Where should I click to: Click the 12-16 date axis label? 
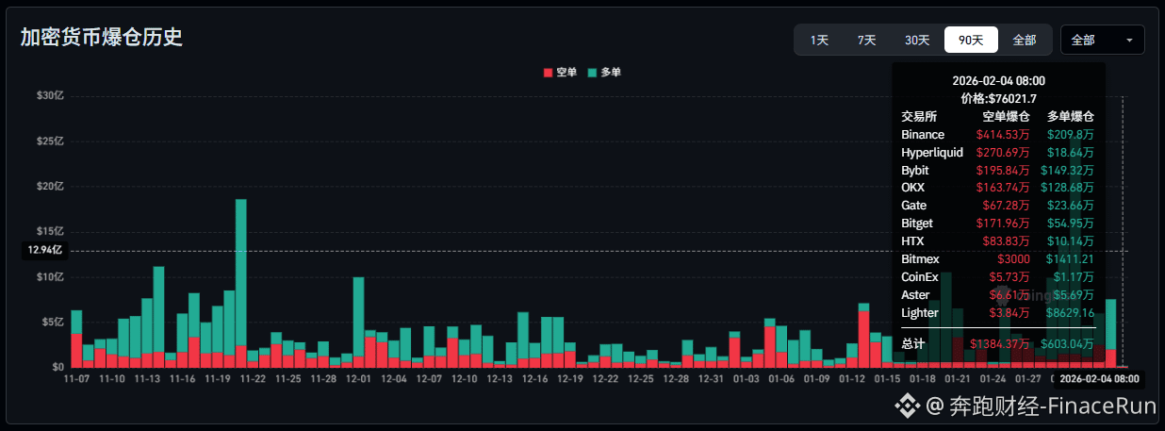(534, 378)
